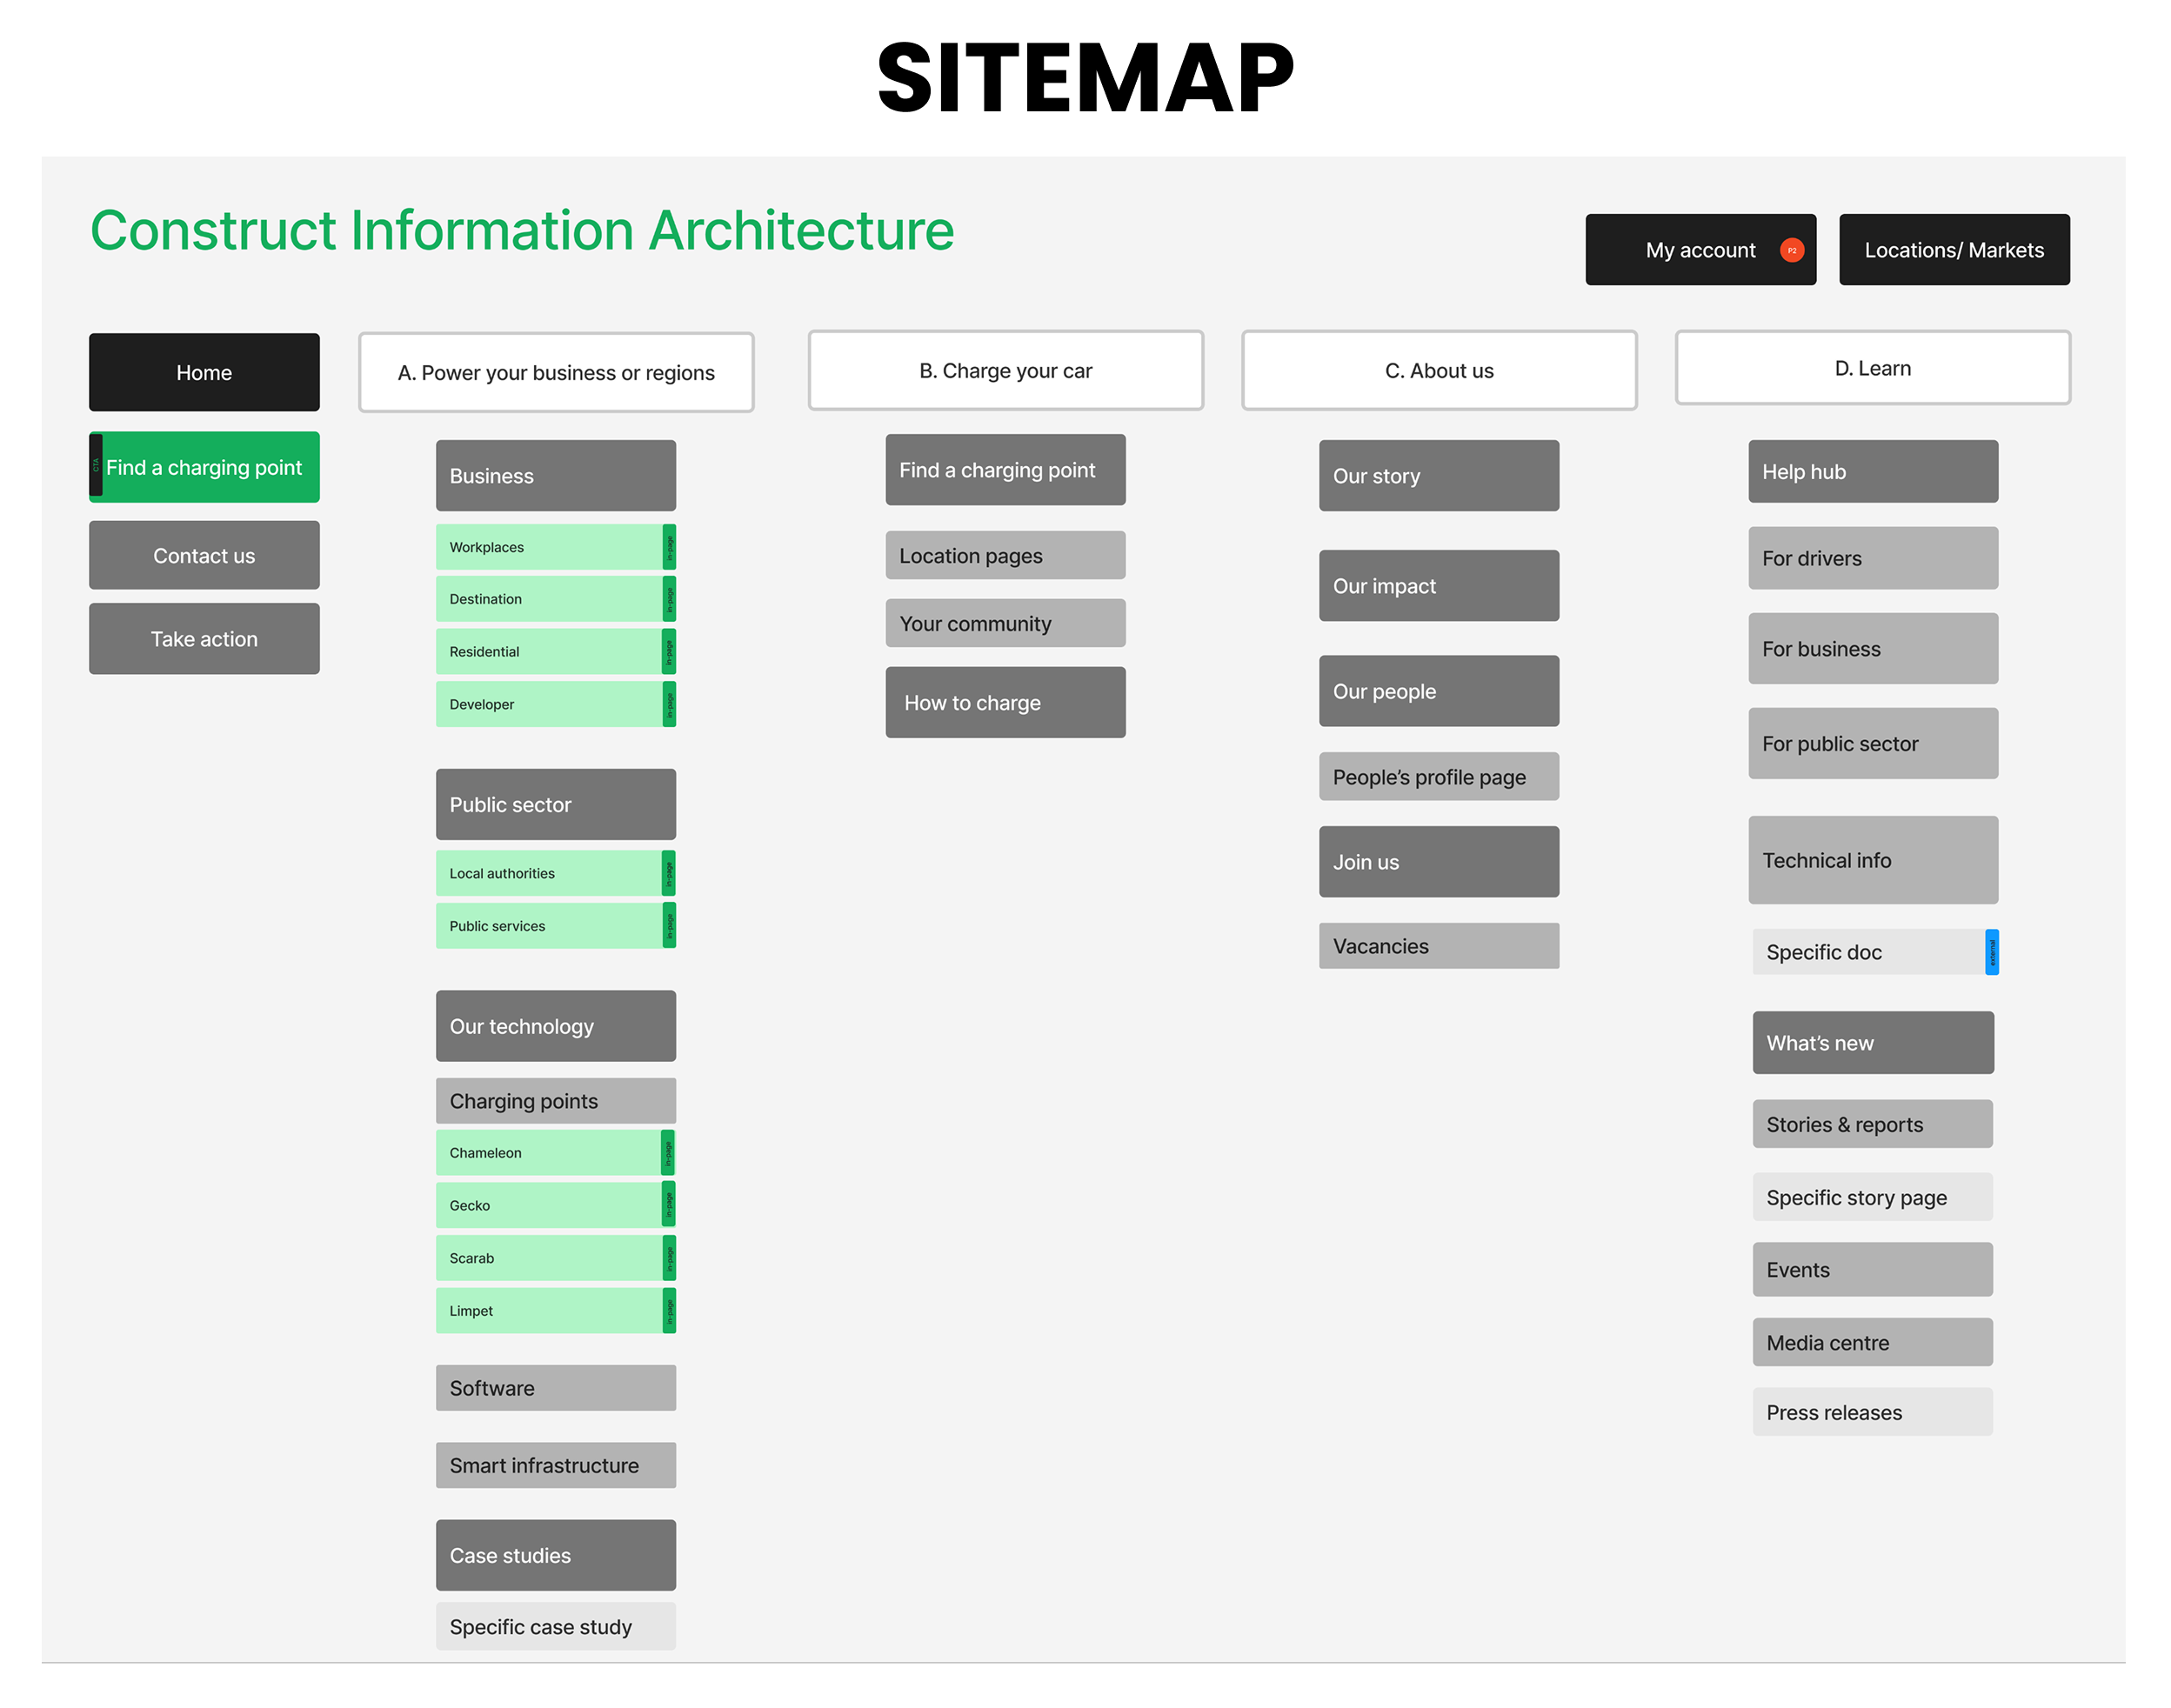Click the Public services item
This screenshot has height=1708, width=2171.
(x=556, y=926)
